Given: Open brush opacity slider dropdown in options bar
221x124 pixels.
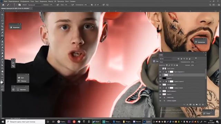Looking at the screenshot, I should [54, 5].
